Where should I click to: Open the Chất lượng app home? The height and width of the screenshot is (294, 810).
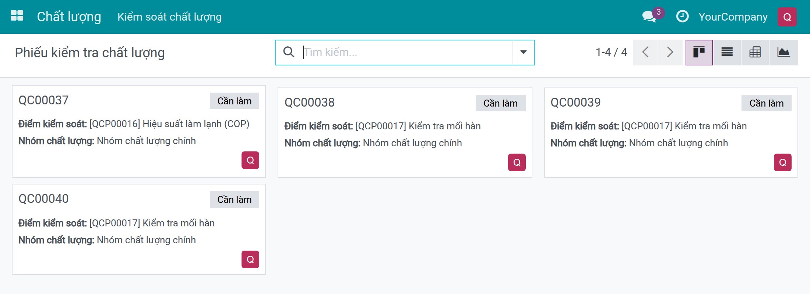pyautogui.click(x=69, y=17)
